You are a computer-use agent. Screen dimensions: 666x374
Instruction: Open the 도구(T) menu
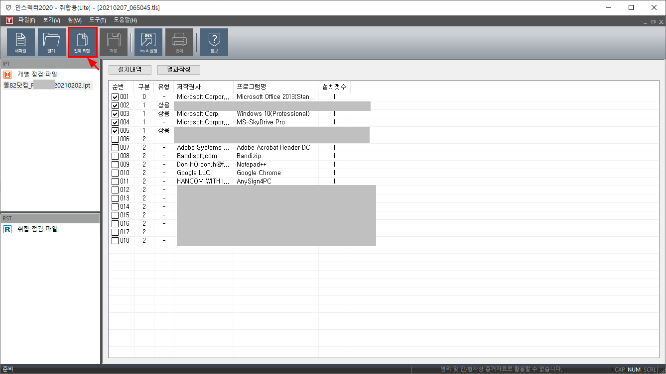pos(98,20)
